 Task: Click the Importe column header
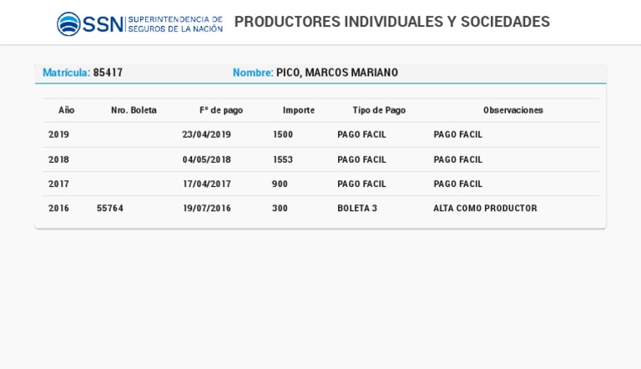(x=299, y=110)
